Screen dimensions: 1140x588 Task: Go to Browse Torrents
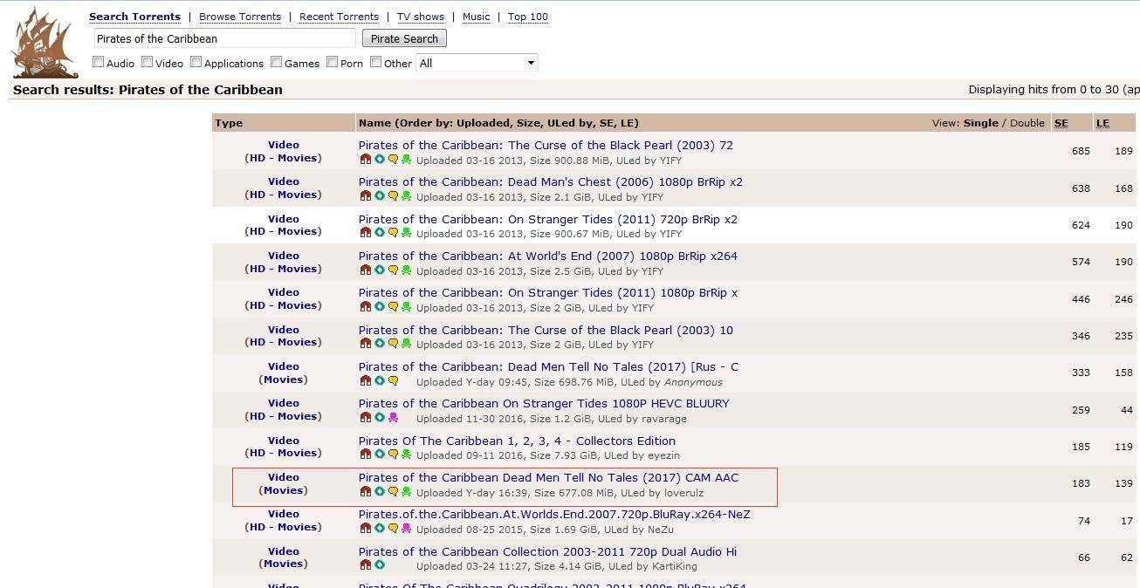[240, 17]
